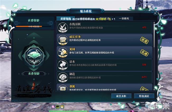172x112 pixels.
Task: Click the pink face buff icon
Action: 53,107
